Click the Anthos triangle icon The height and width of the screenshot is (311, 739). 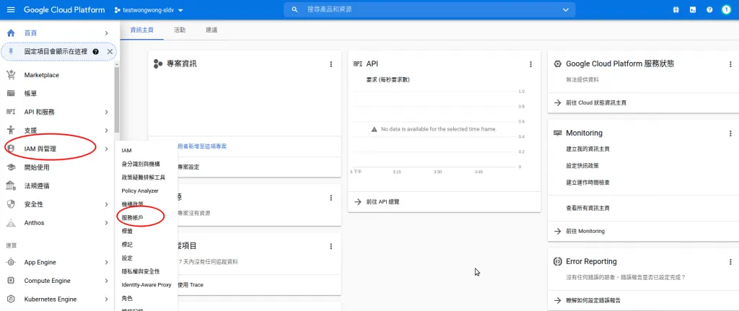click(11, 222)
